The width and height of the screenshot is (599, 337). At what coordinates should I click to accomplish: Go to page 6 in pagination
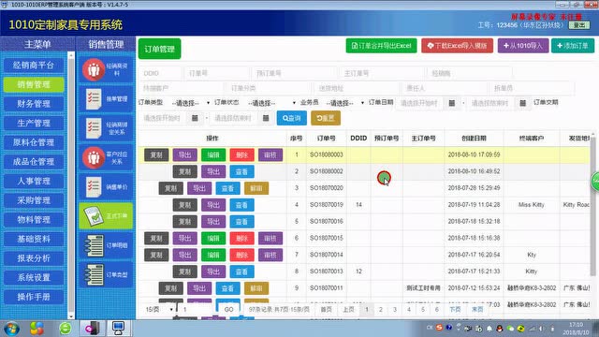tap(437, 310)
